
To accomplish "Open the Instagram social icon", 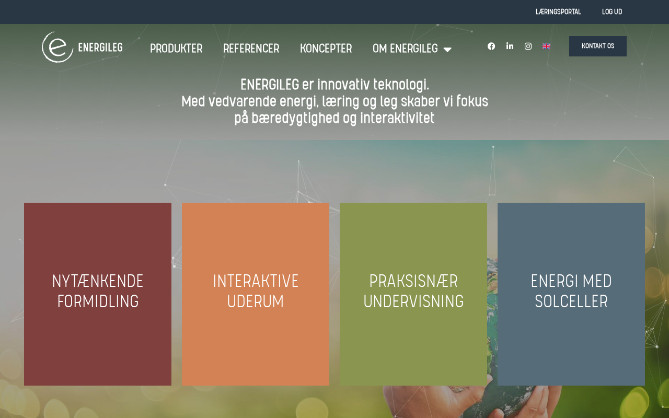I will [x=528, y=46].
